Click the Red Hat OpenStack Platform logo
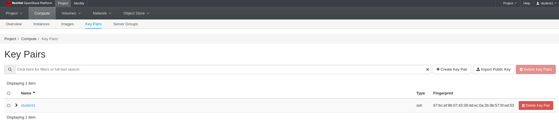 [x=29, y=3]
